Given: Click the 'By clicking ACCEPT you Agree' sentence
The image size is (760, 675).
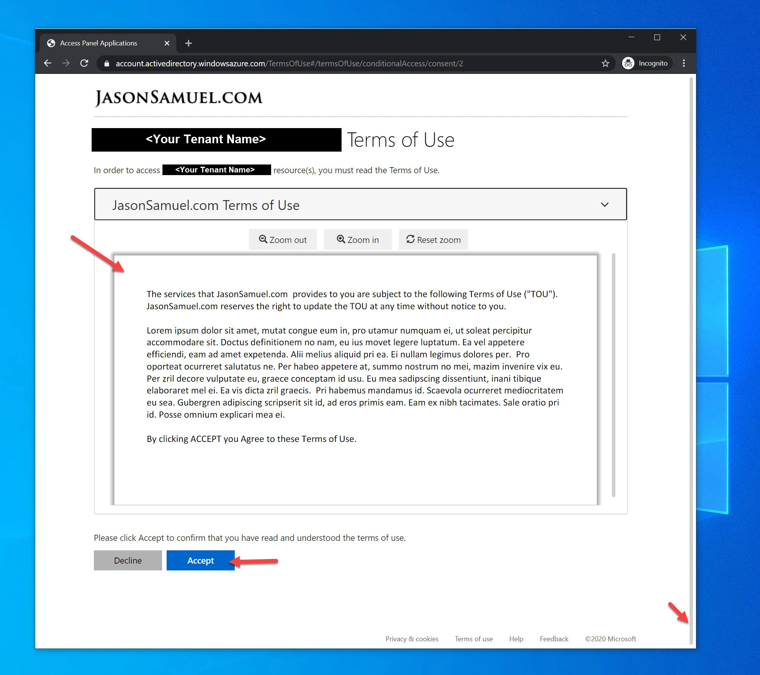Looking at the screenshot, I should pyautogui.click(x=251, y=439).
